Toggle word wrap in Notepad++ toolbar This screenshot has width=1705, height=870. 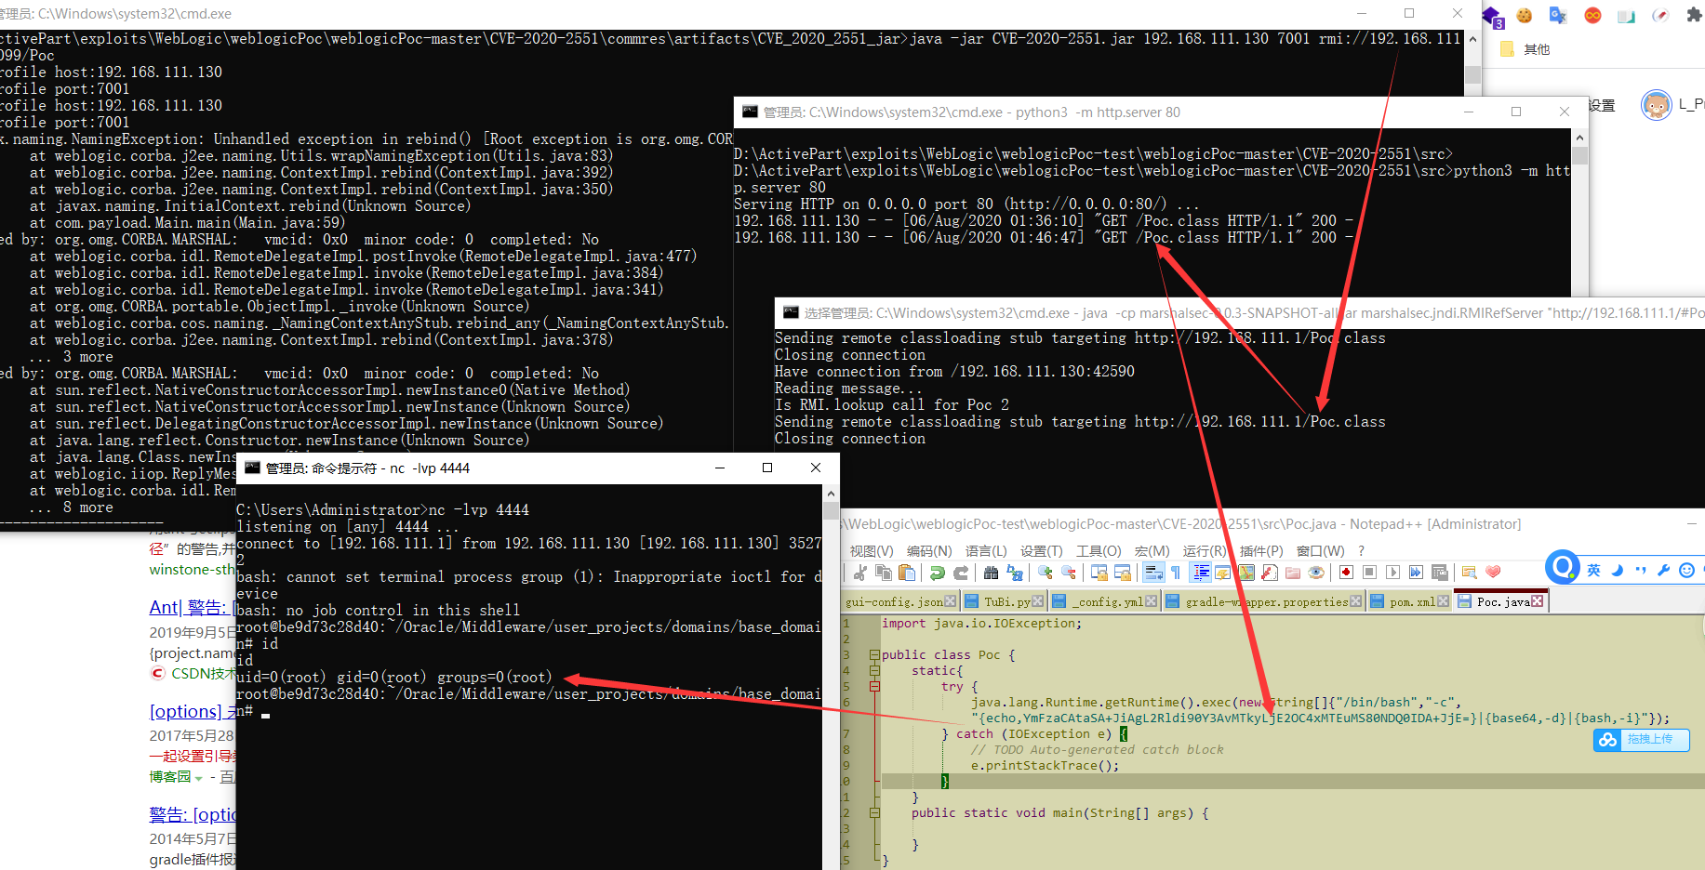click(1153, 573)
